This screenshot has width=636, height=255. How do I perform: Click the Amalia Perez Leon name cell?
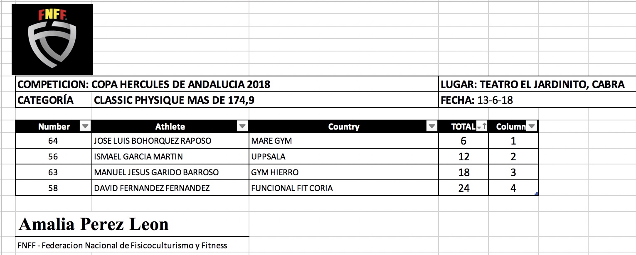click(x=94, y=225)
